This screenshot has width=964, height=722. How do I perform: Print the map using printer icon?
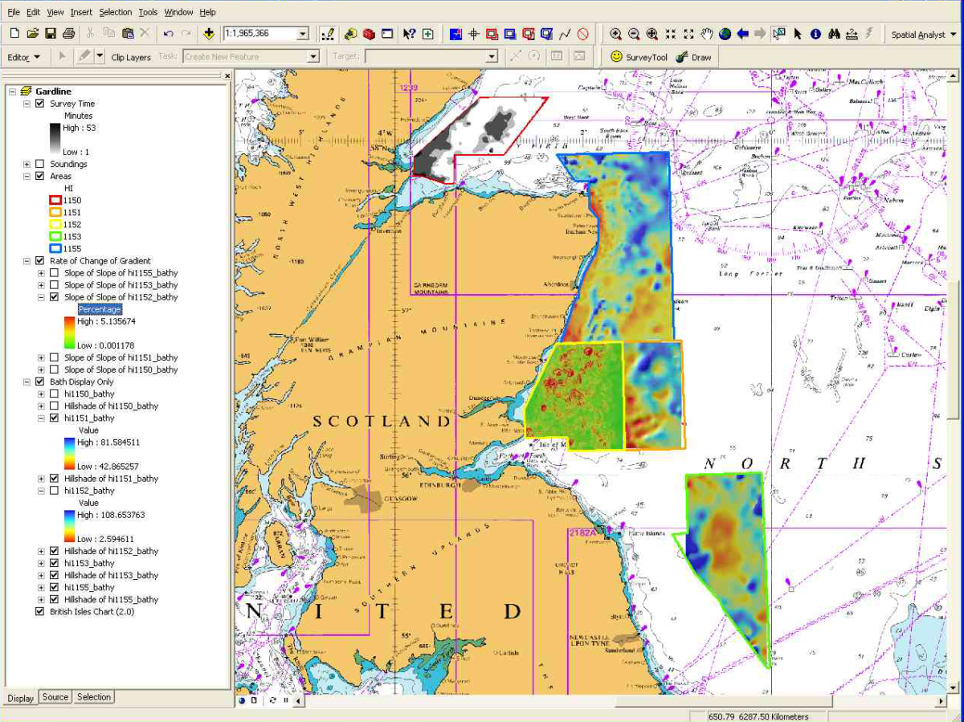click(x=68, y=34)
